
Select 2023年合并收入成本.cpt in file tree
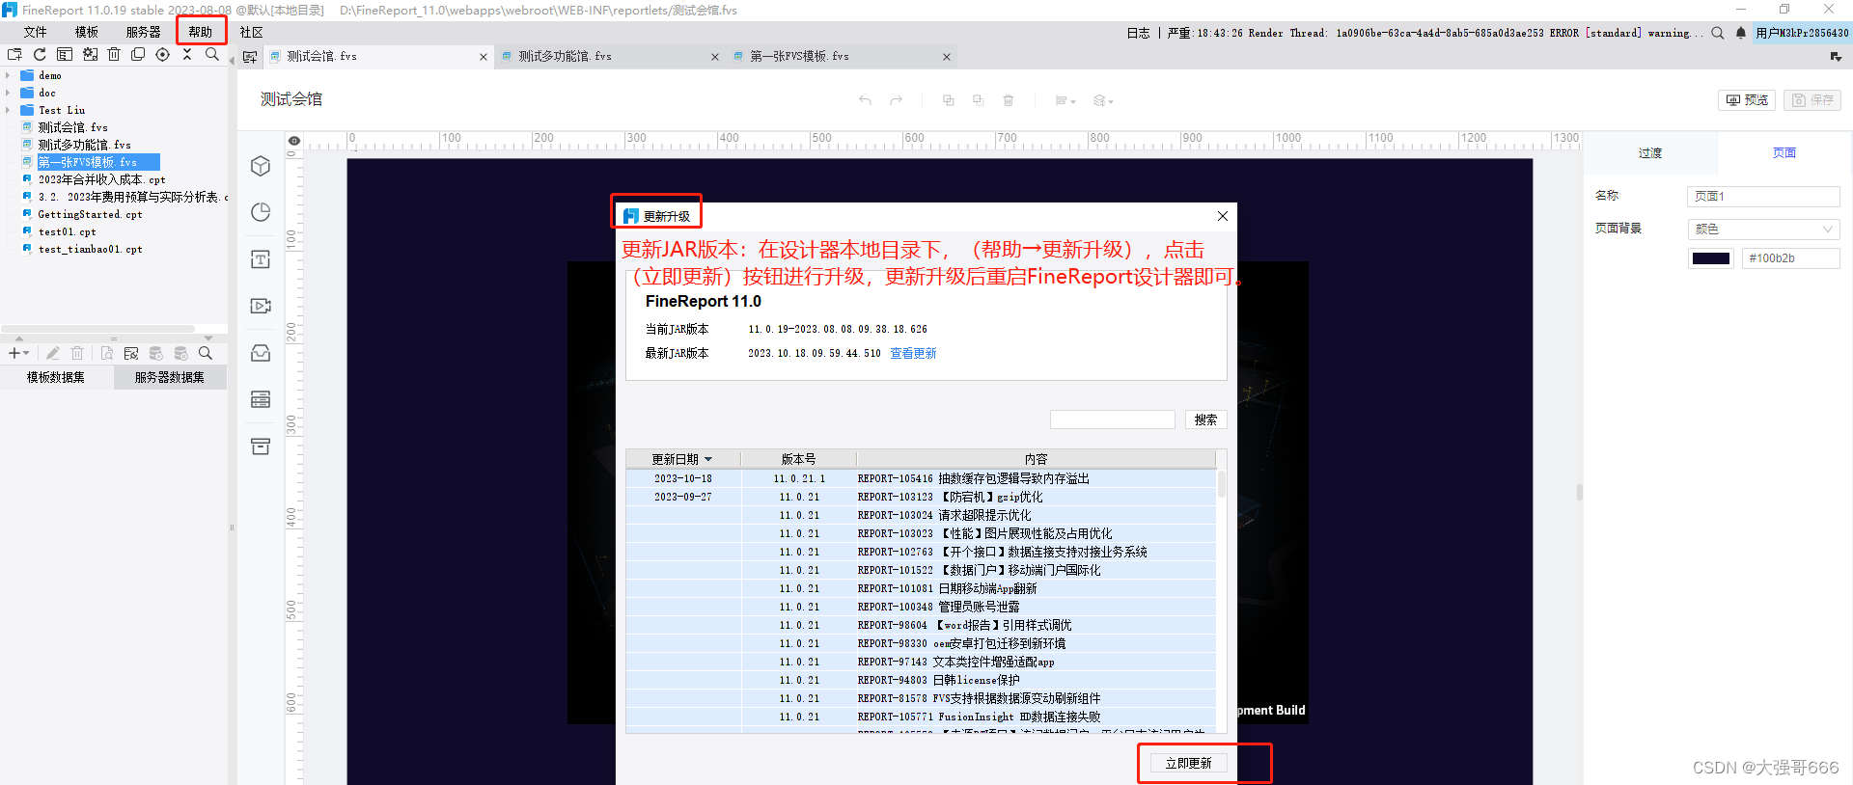[101, 179]
